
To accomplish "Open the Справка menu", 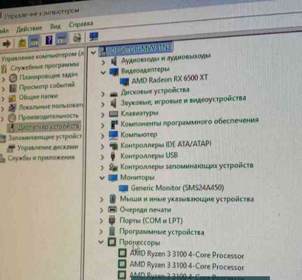I will (x=81, y=24).
